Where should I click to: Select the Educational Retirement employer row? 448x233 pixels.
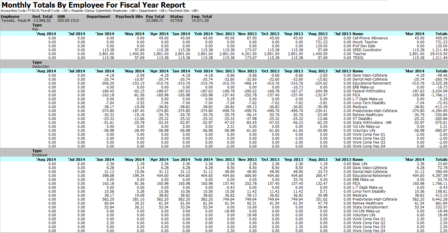point(372,175)
